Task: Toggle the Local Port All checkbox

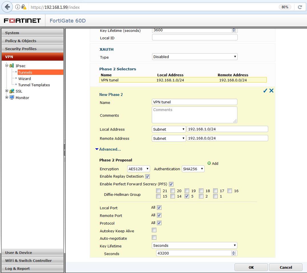Action: (x=159, y=208)
